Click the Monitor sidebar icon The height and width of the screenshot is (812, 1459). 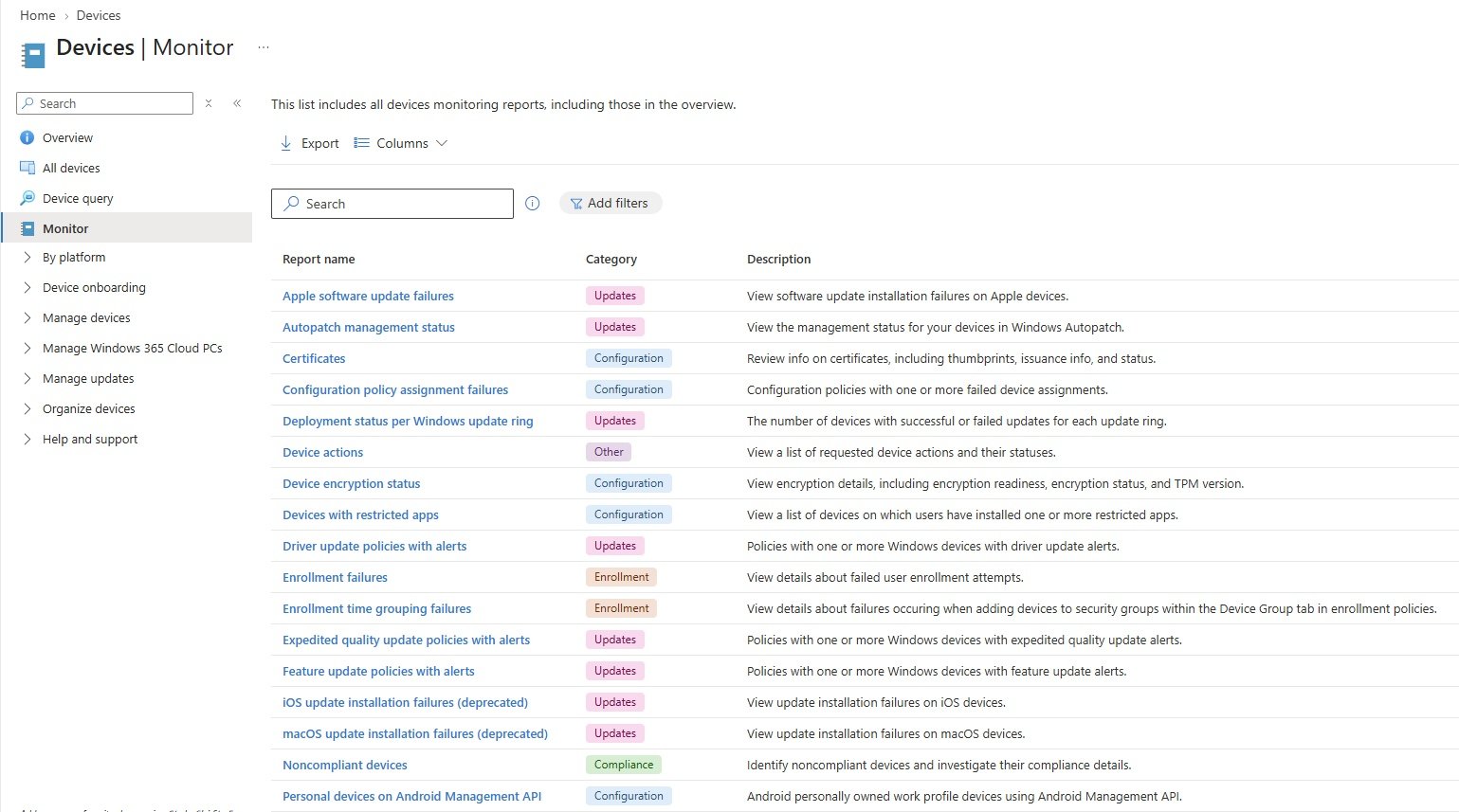[x=27, y=228]
